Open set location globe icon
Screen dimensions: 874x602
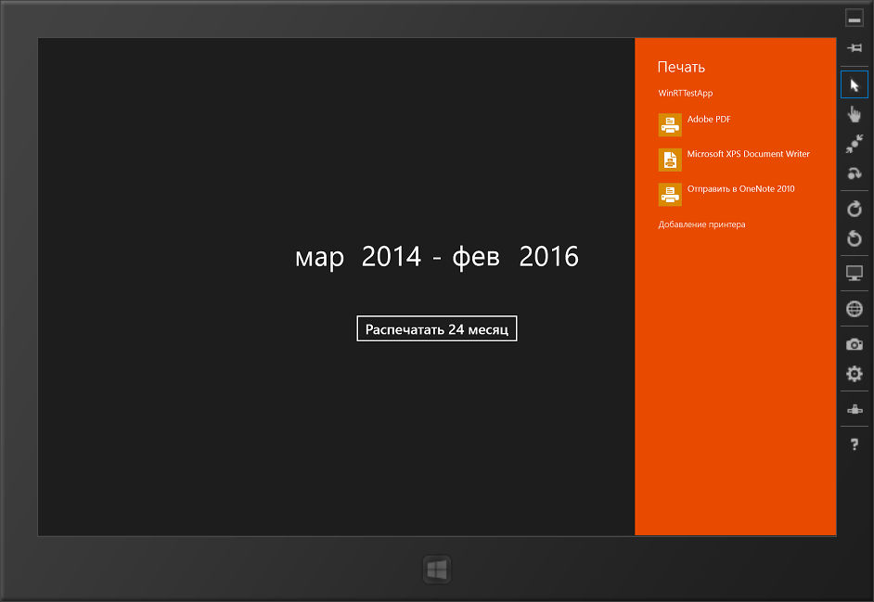click(x=854, y=309)
